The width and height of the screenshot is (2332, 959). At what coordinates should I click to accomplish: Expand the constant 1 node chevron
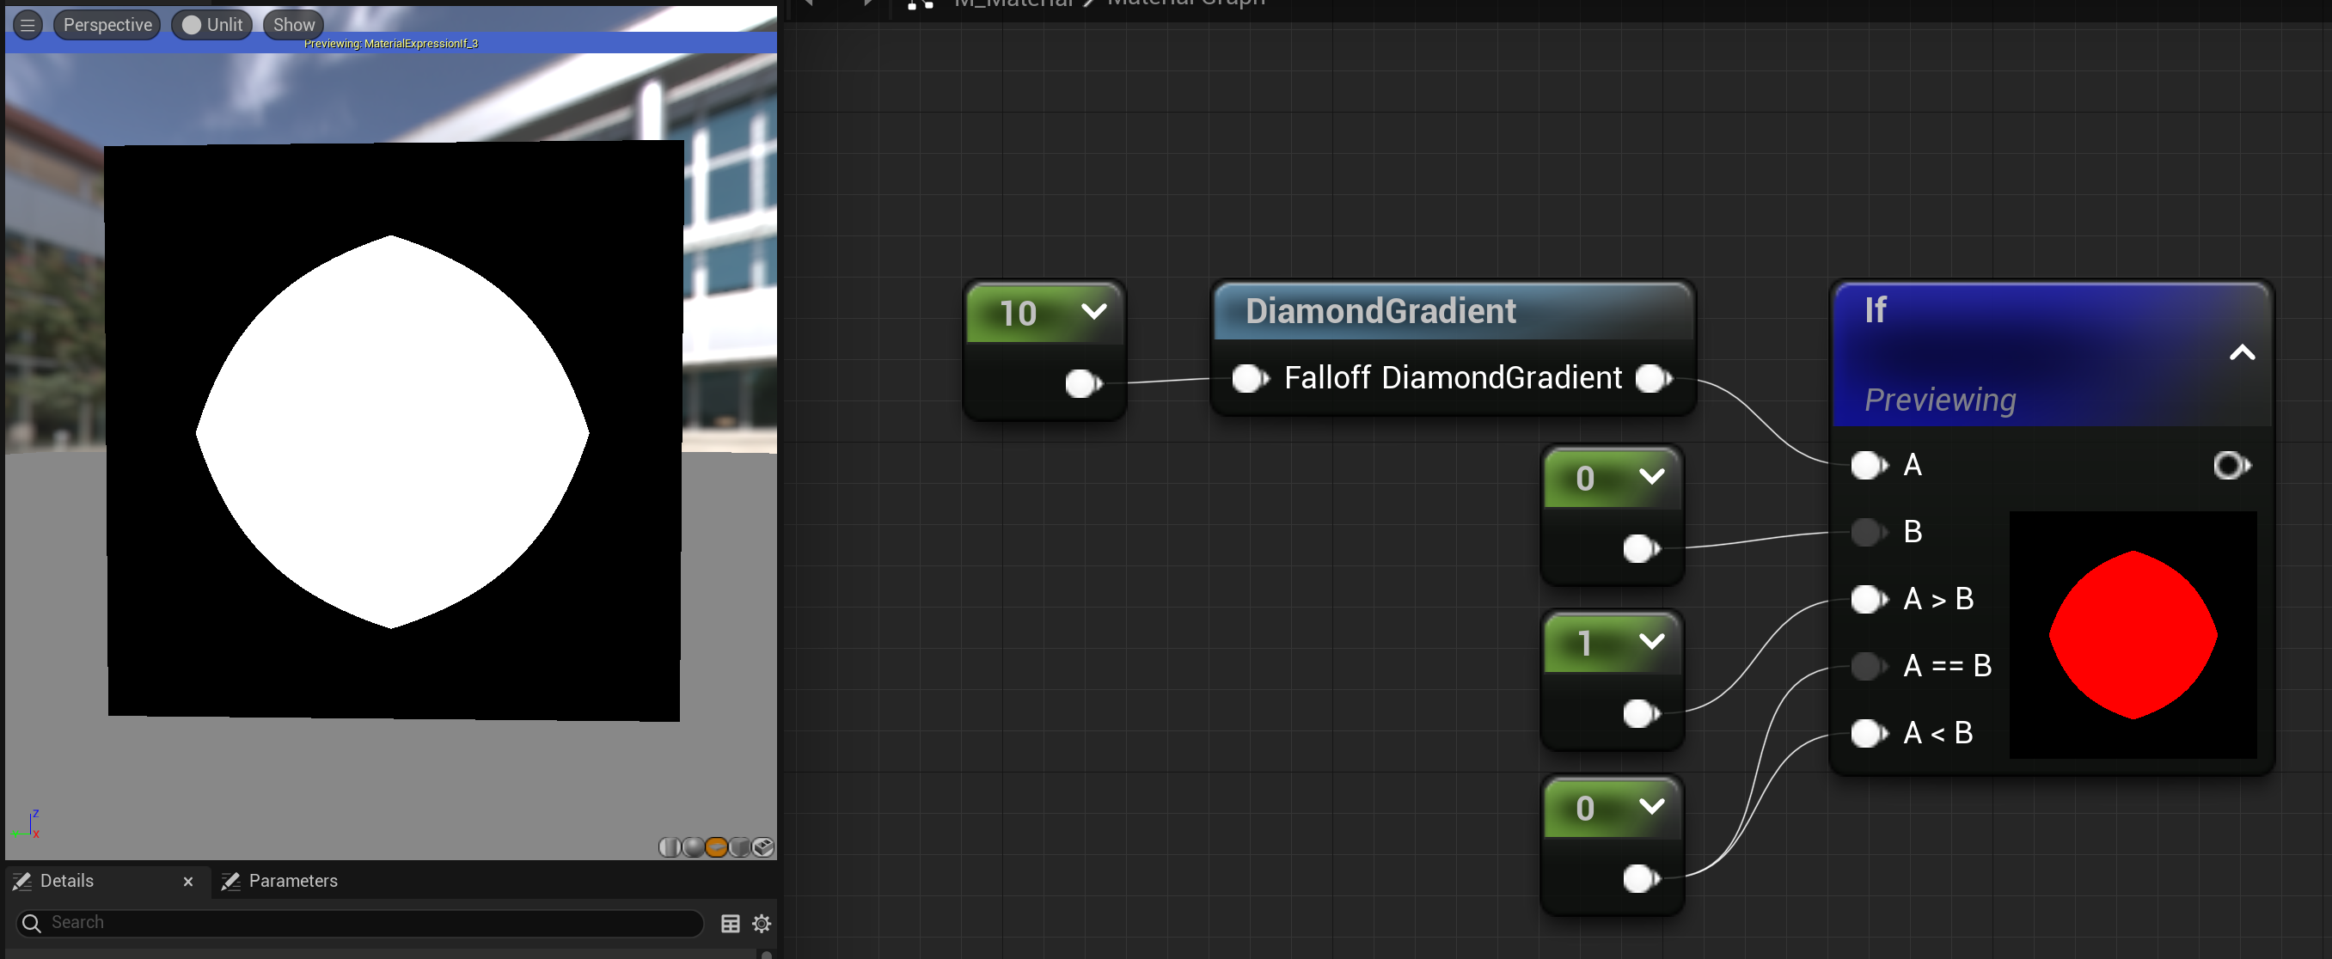(x=1651, y=641)
